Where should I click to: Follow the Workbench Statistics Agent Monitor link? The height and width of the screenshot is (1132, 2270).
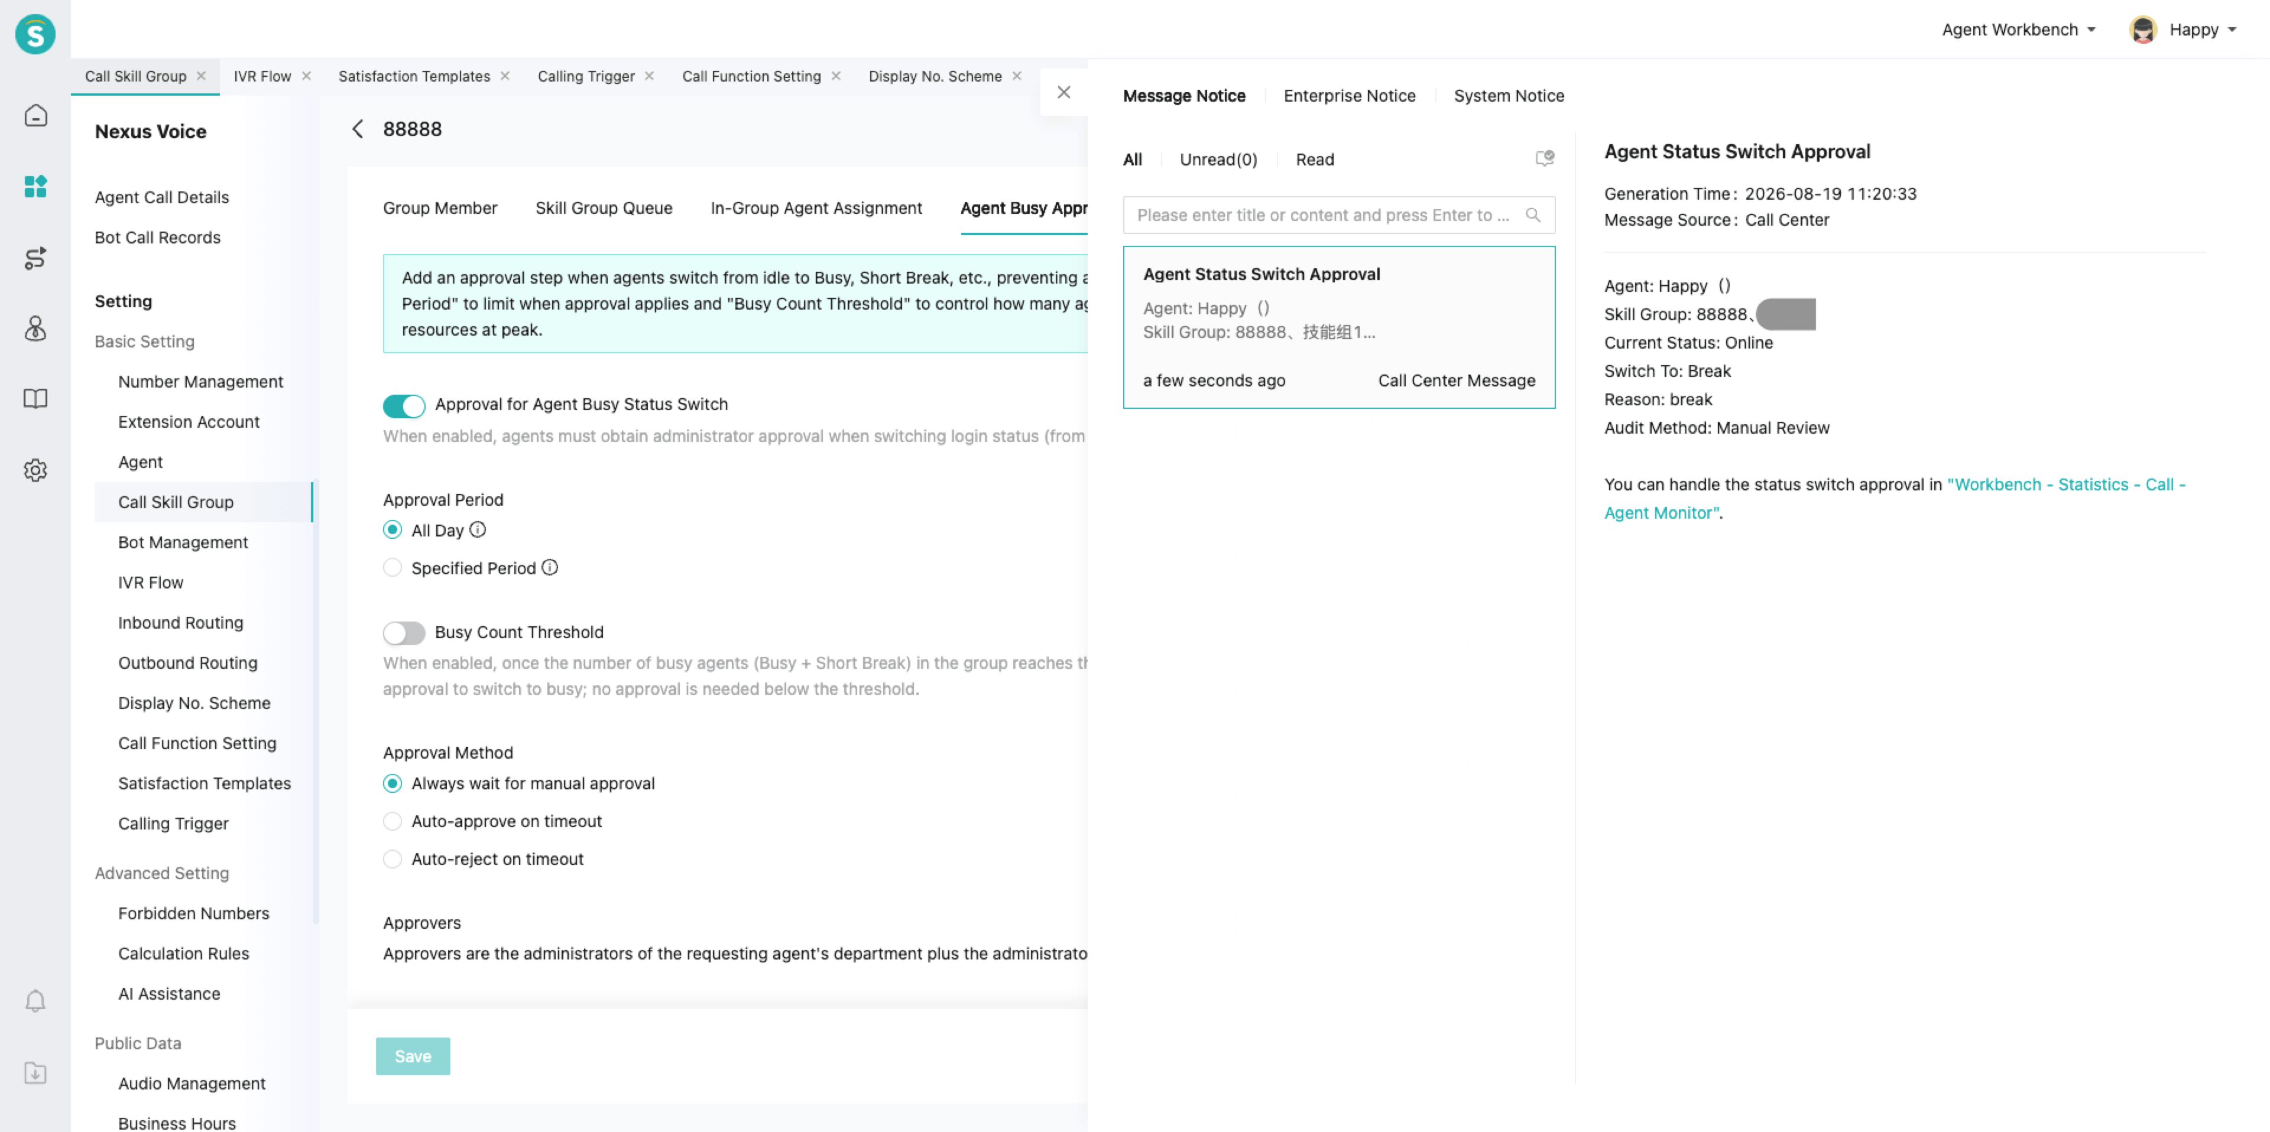[1893, 499]
